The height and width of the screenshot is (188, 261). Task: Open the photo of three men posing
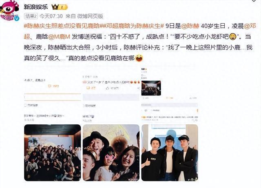pos(170,153)
